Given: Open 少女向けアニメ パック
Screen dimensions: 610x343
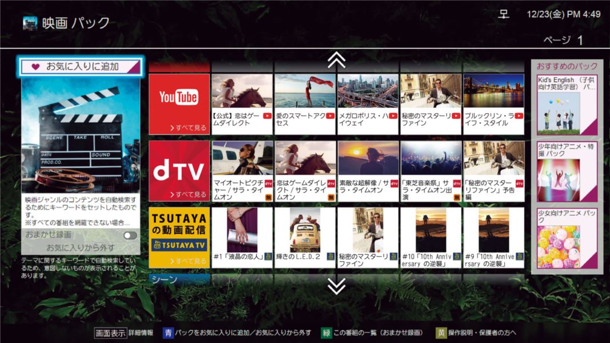Looking at the screenshot, I should tap(567, 238).
